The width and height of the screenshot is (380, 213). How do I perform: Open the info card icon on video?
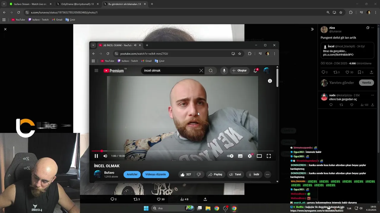270,81
